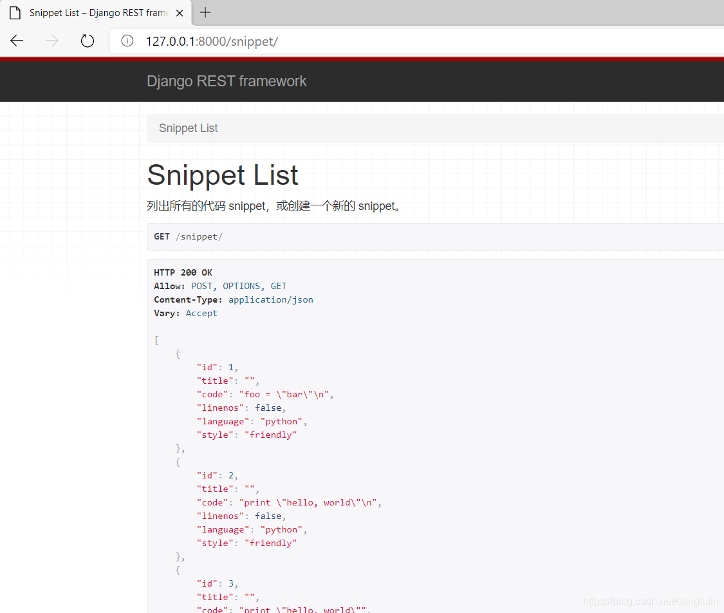Open the Django REST framework header link
The image size is (724, 613).
click(227, 81)
